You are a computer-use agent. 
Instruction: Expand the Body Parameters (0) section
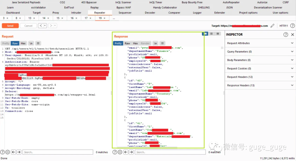pyautogui.click(x=260, y=60)
